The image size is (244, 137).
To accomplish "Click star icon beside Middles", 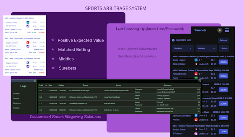I will [x=53, y=59].
